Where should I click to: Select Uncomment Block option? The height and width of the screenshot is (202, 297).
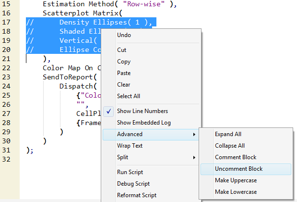[238, 169]
